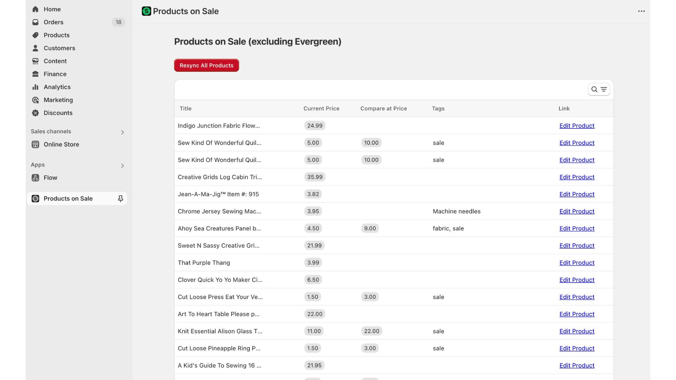The height and width of the screenshot is (380, 676).
Task: Click the Products on Sale sidebar app icon
Action: (35, 198)
